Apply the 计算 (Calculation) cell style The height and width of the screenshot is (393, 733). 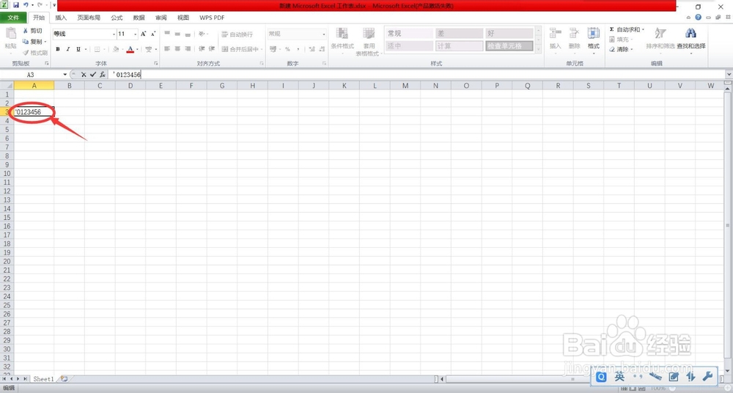459,46
